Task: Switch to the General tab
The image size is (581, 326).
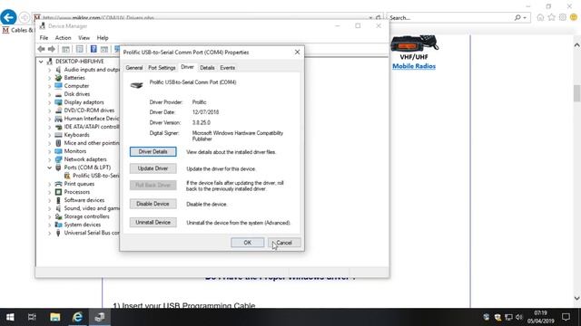Action: 134,68
